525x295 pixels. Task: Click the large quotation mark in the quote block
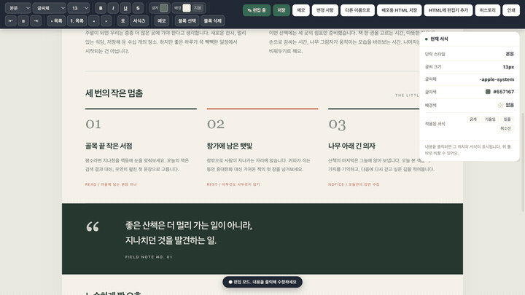click(x=93, y=227)
